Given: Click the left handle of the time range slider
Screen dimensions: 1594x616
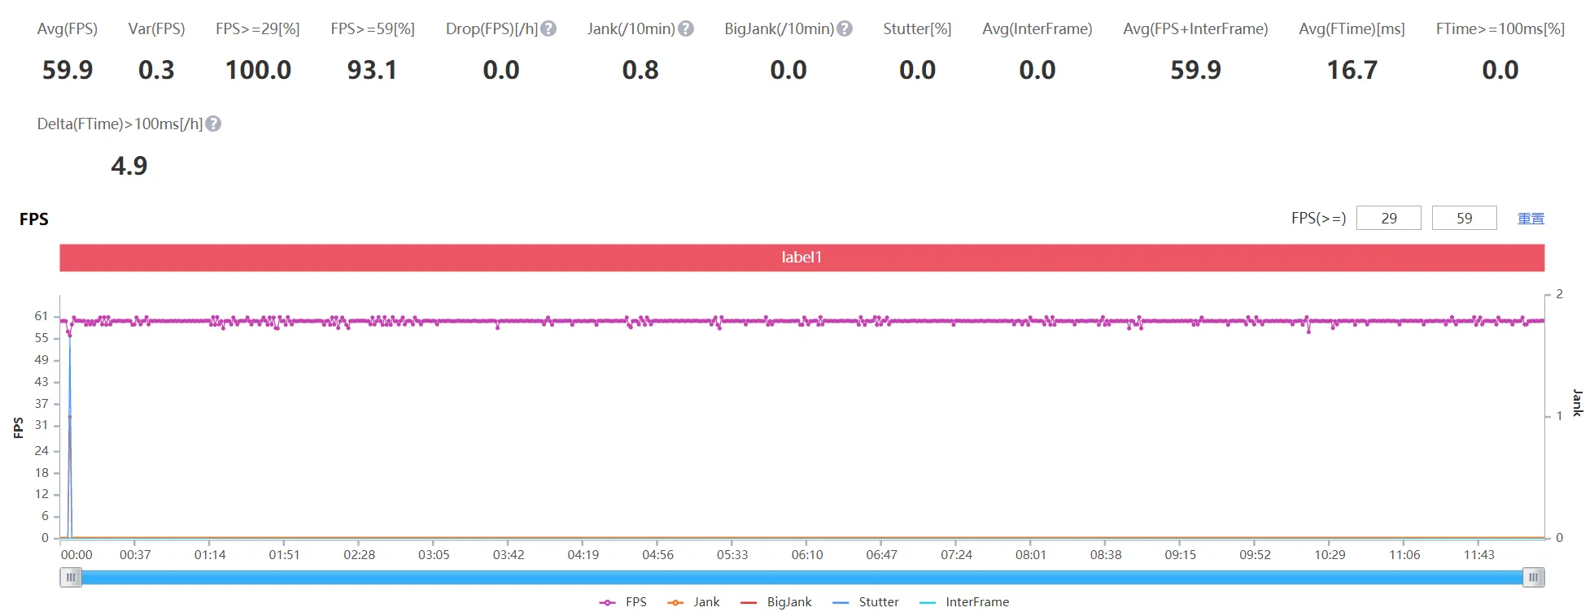Looking at the screenshot, I should (x=71, y=578).
